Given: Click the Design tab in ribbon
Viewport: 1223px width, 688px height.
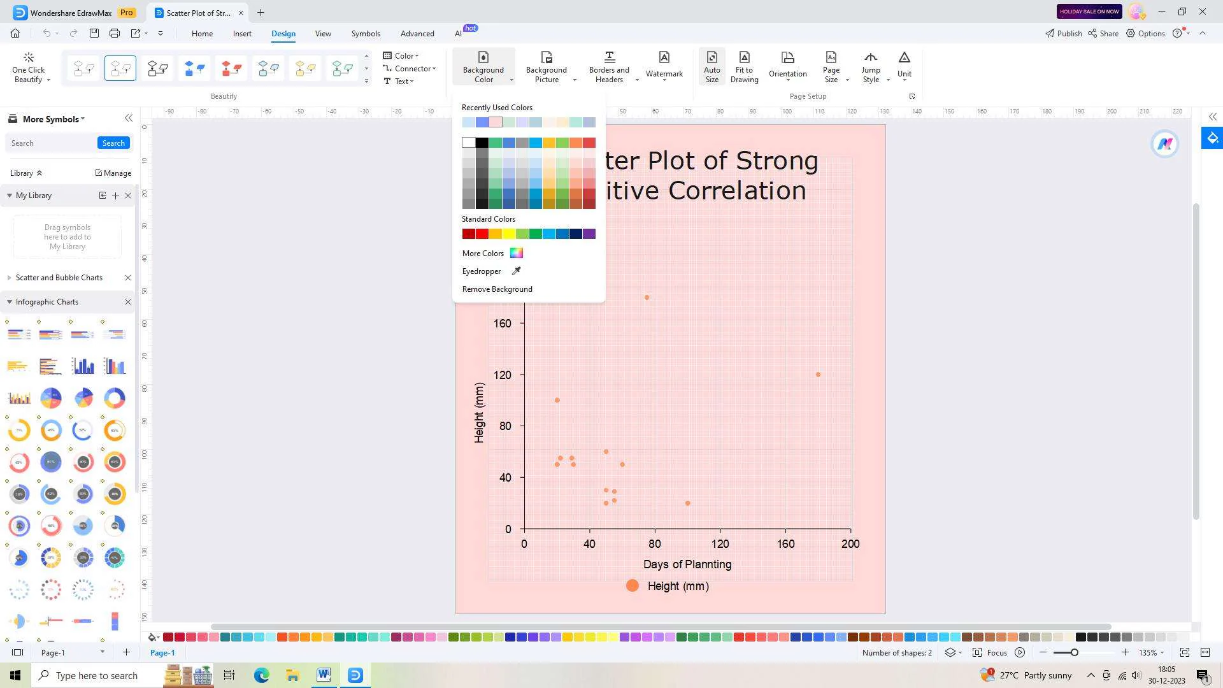Looking at the screenshot, I should tap(283, 34).
